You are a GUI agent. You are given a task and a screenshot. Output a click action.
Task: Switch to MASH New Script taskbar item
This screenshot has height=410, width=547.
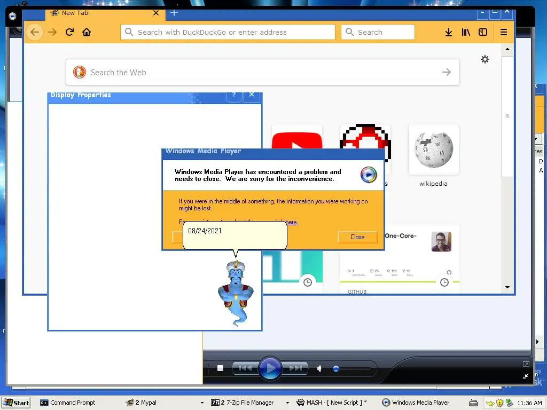tap(332, 403)
